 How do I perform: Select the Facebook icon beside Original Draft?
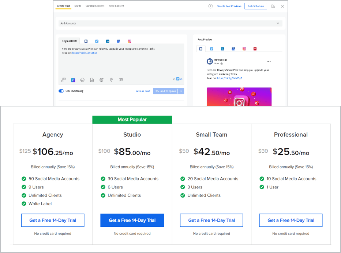point(86,41)
